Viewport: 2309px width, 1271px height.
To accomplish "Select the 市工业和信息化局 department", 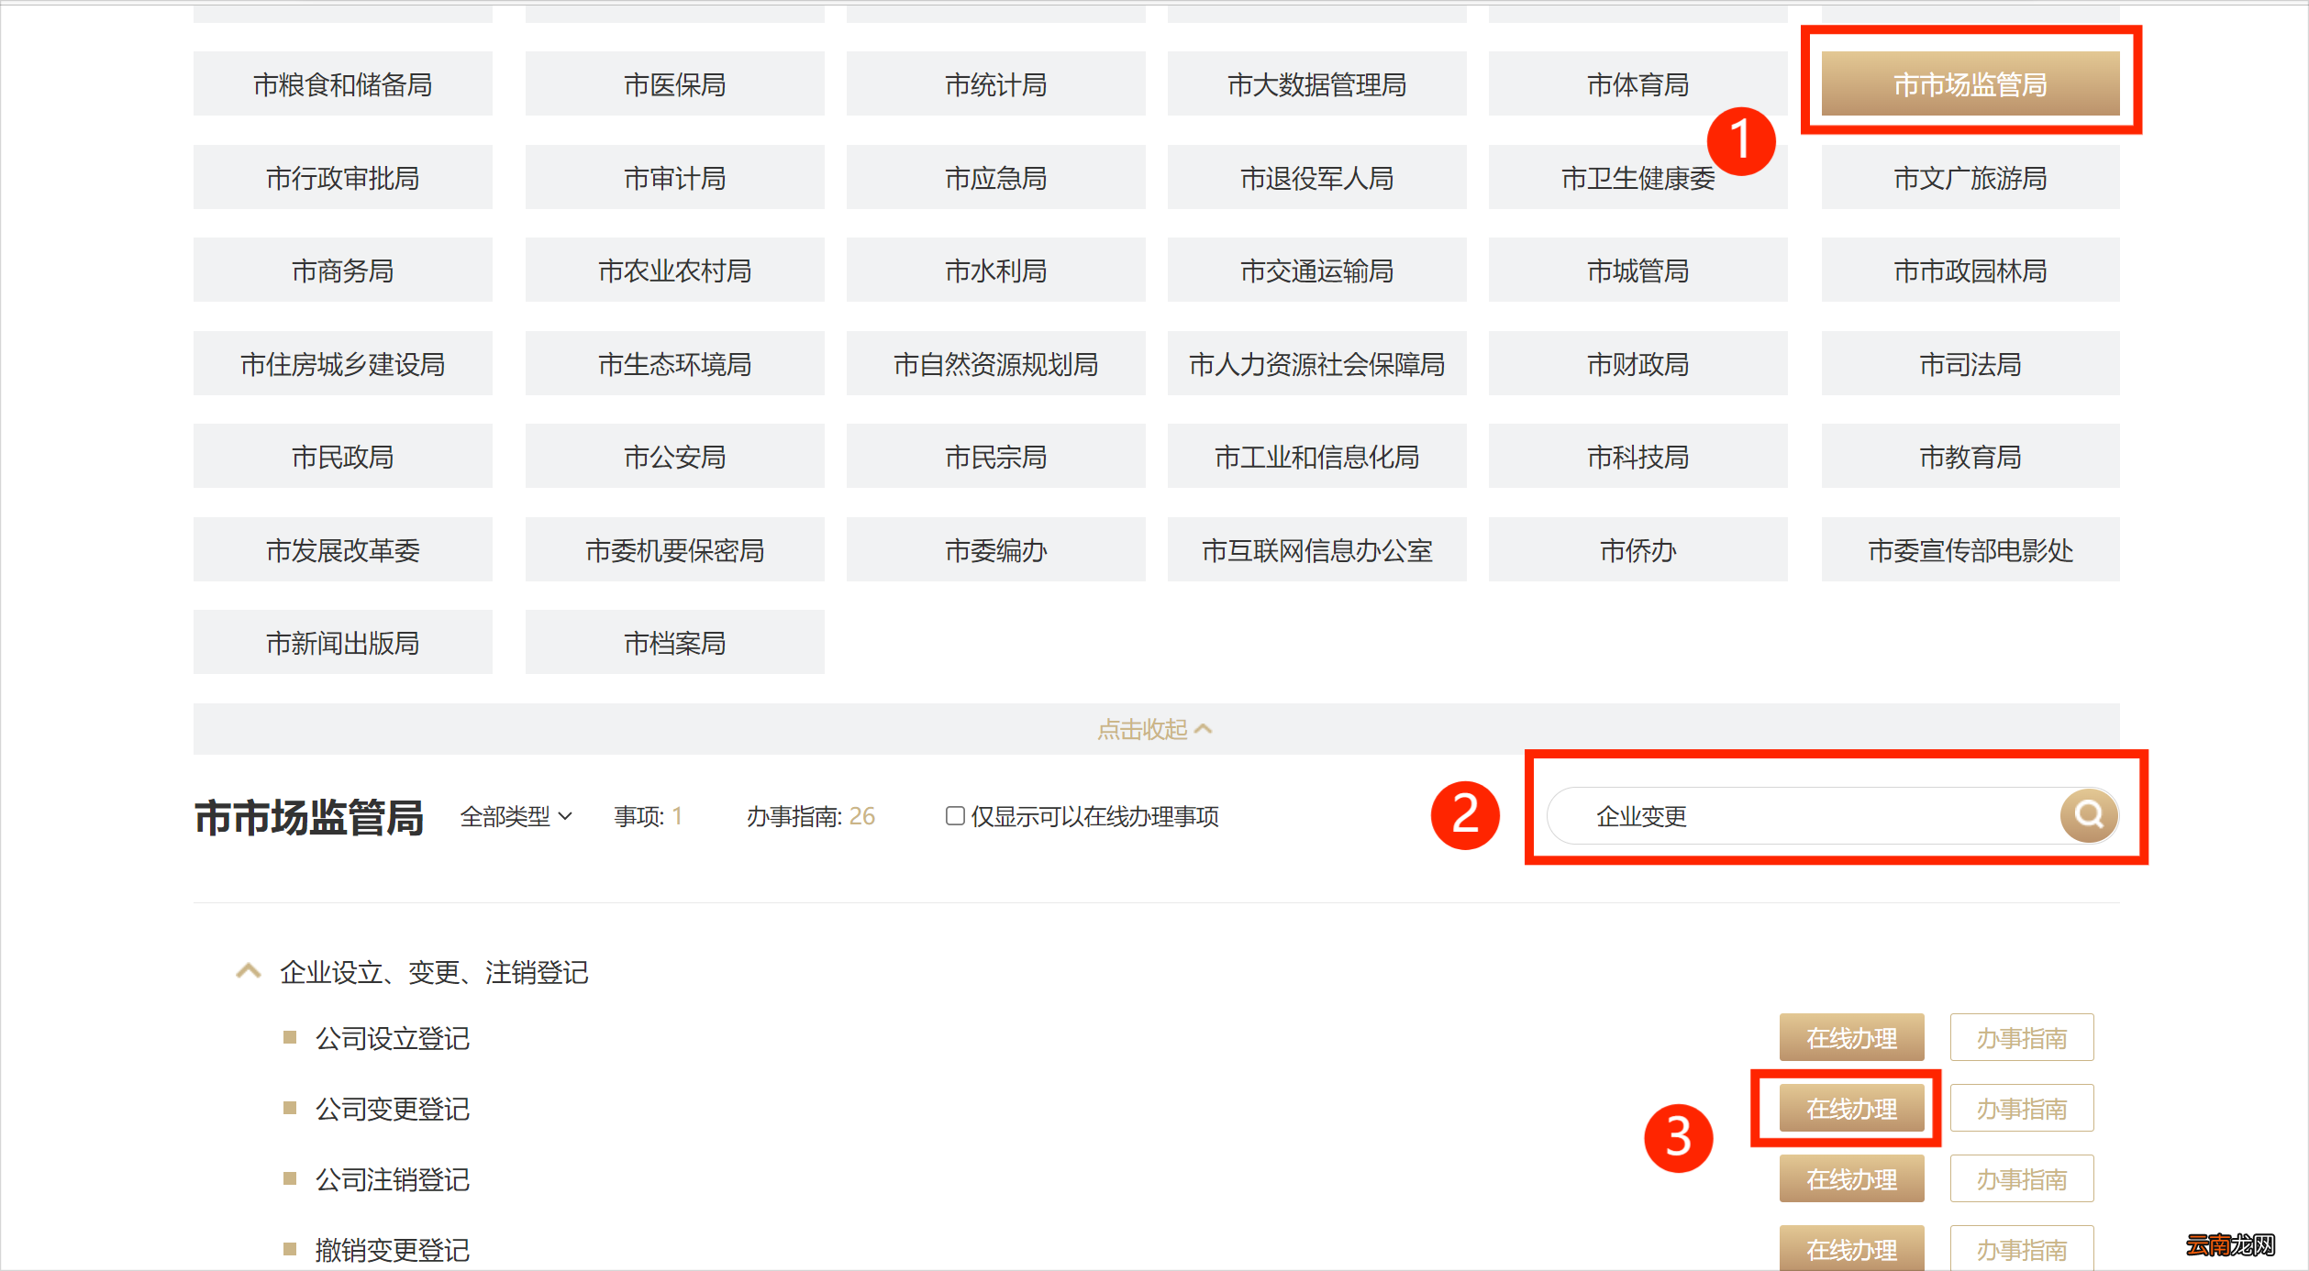I will click(1317, 456).
